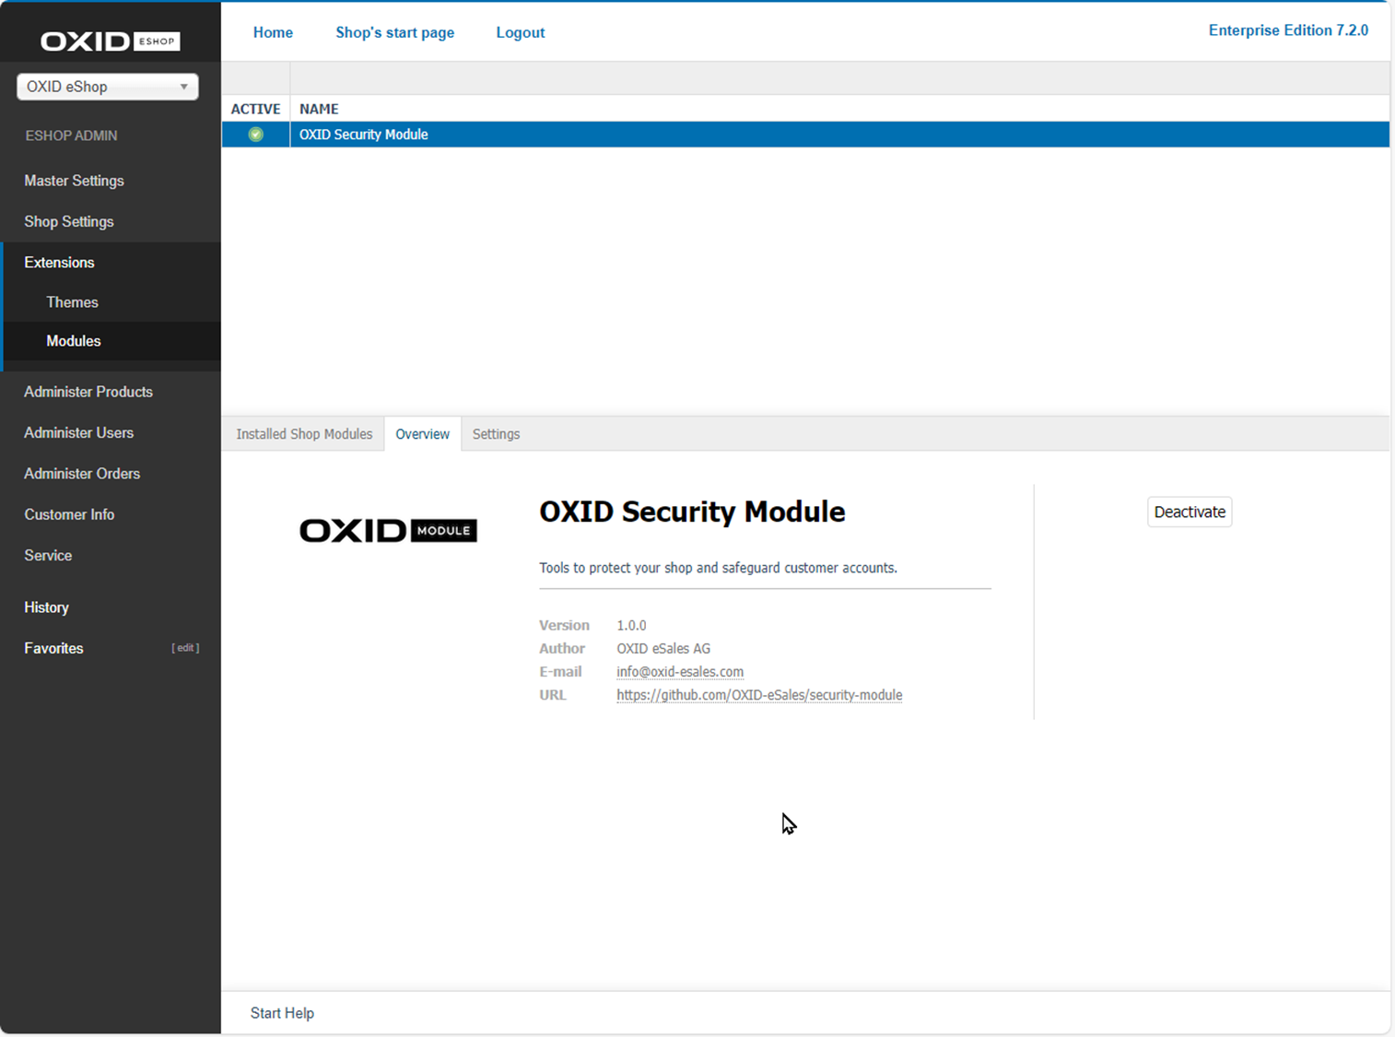Deactivate the OXID Security Module
Image resolution: width=1395 pixels, height=1037 pixels.
1190,512
